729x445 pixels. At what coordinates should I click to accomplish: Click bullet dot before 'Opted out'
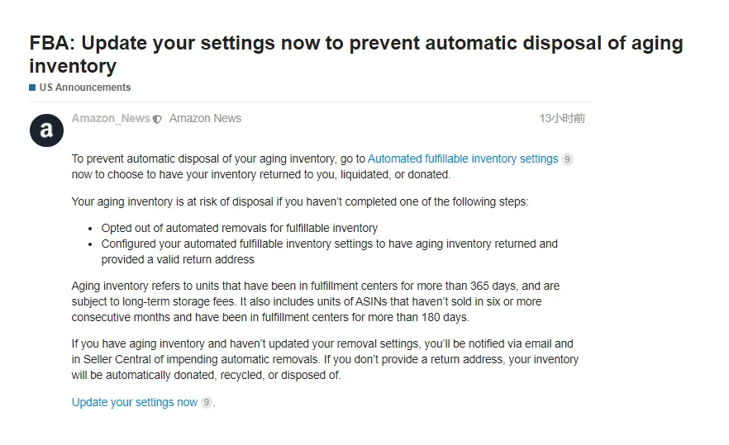click(90, 229)
